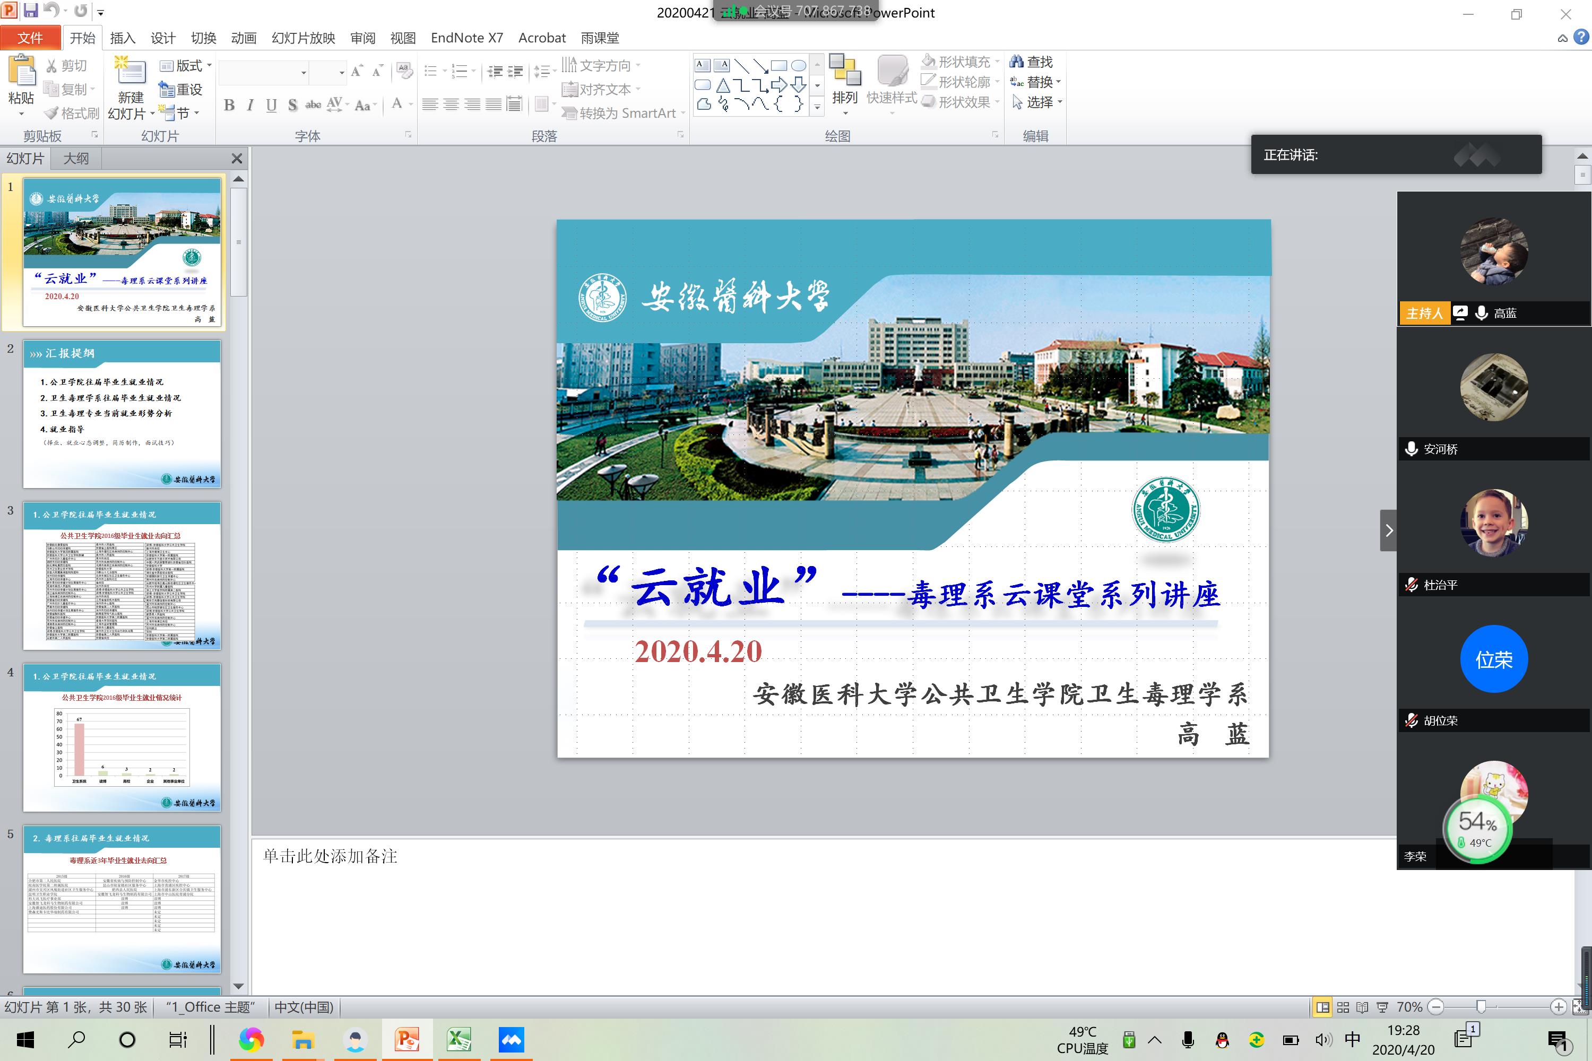Click the Reset (重设) slide button

181,89
